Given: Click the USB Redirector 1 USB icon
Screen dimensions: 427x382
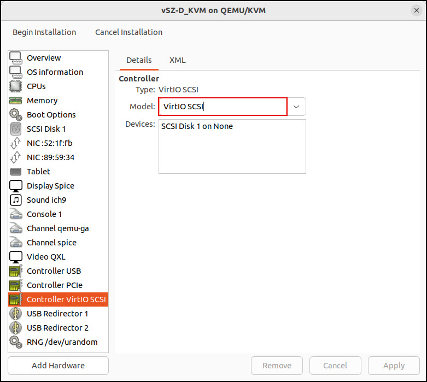Looking at the screenshot, I should click(x=16, y=314).
